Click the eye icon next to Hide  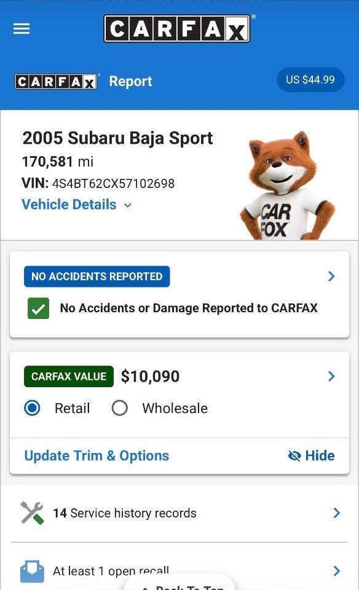point(294,455)
